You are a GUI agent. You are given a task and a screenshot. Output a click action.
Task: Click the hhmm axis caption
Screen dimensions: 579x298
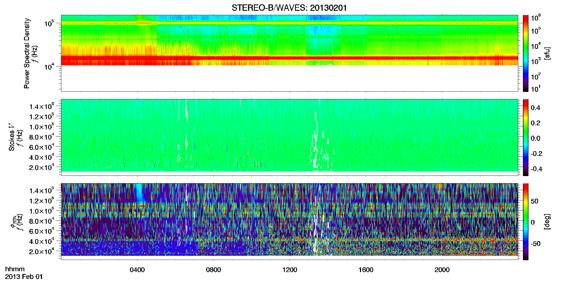point(15,269)
